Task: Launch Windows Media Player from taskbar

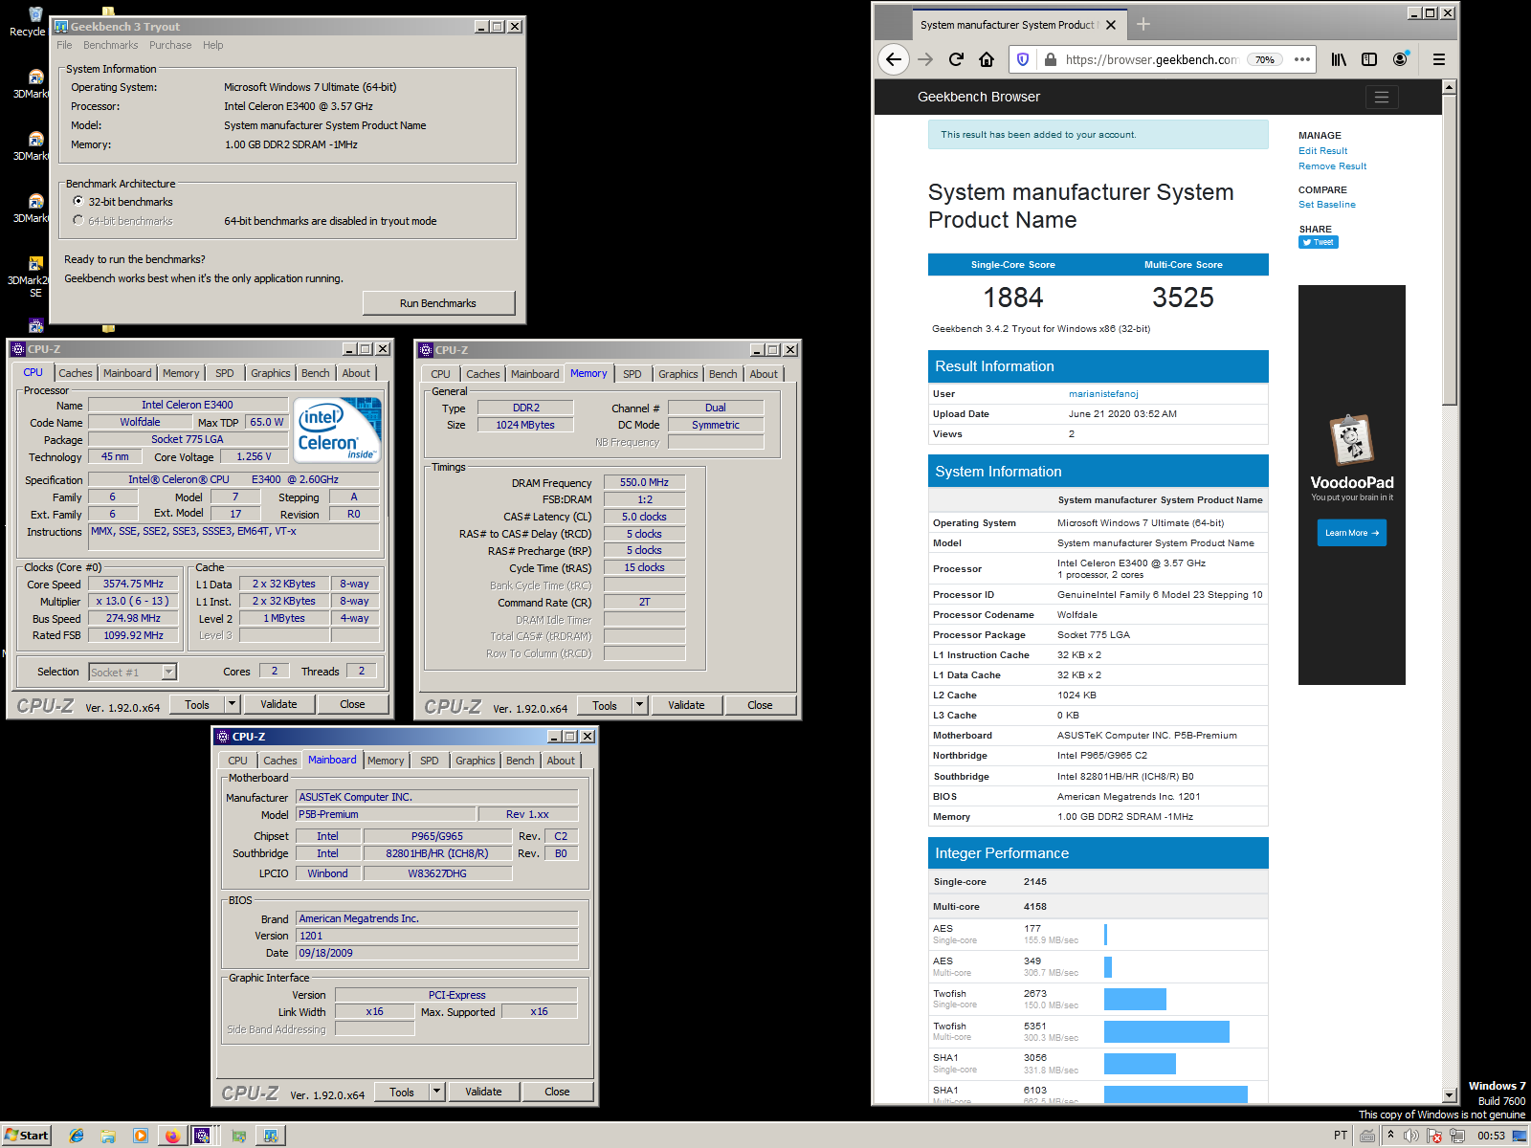Action: [141, 1136]
